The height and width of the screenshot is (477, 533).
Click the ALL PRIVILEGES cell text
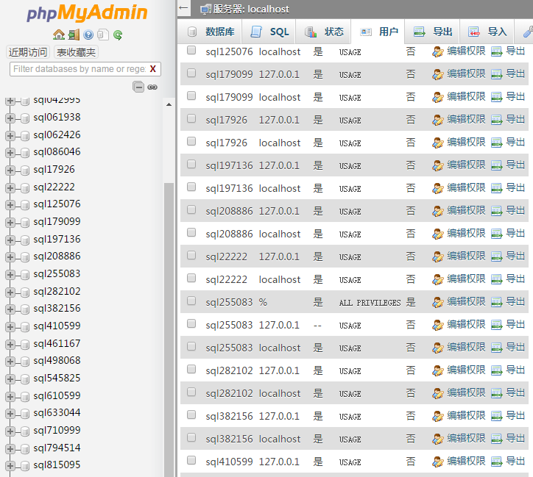pyautogui.click(x=370, y=303)
